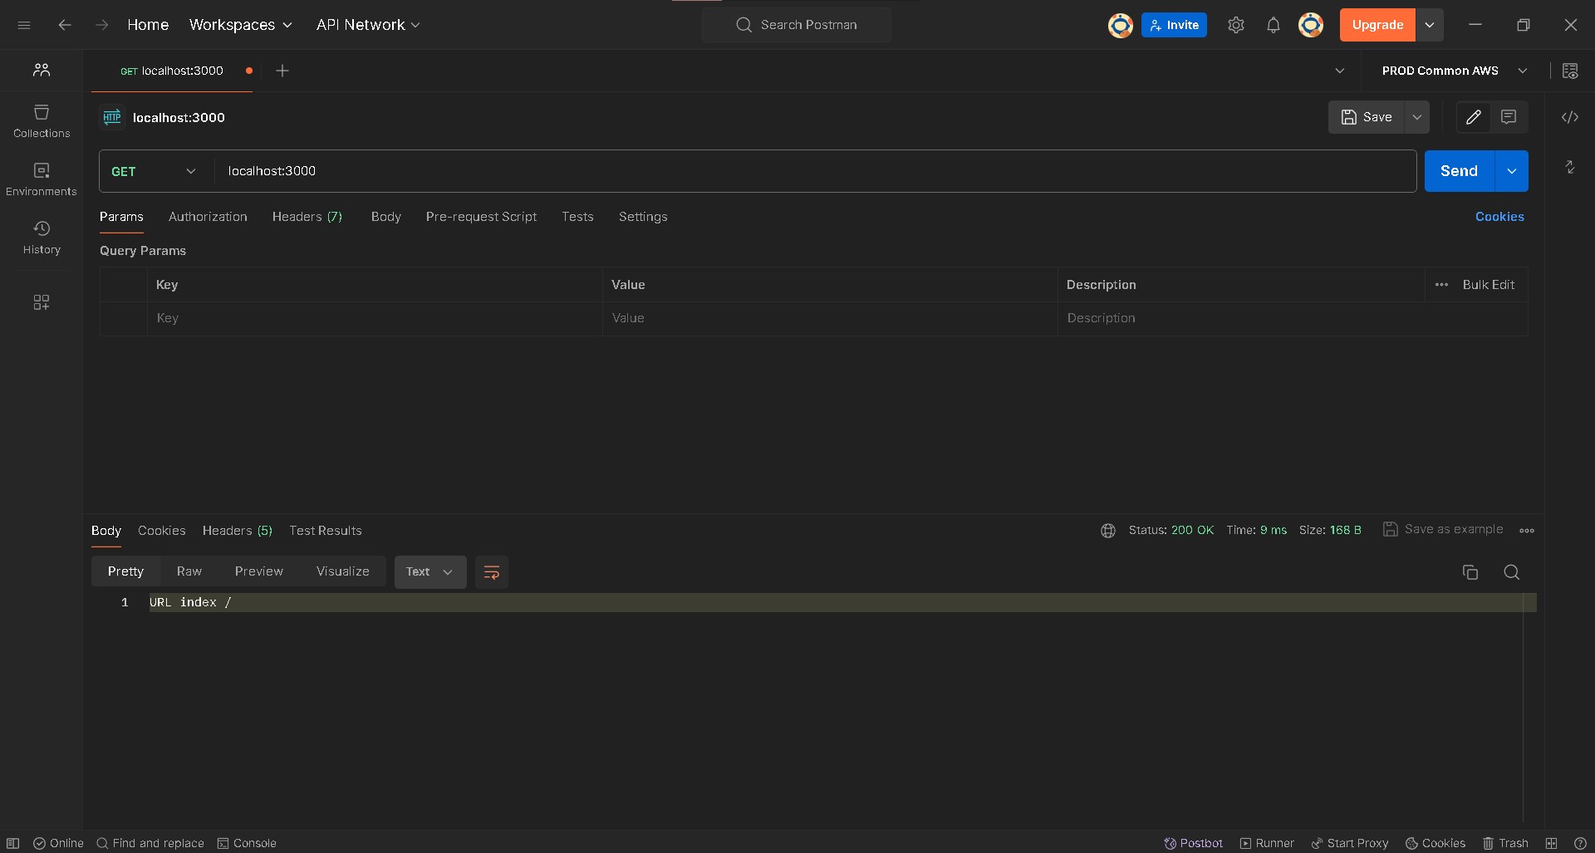Open the Cookies link

tap(1499, 217)
